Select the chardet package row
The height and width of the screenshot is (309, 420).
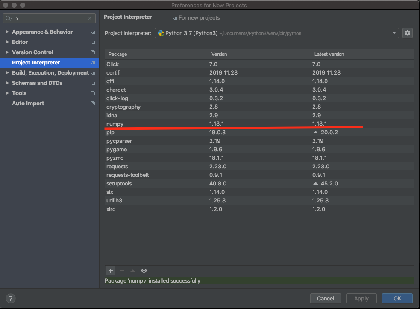tap(259, 90)
